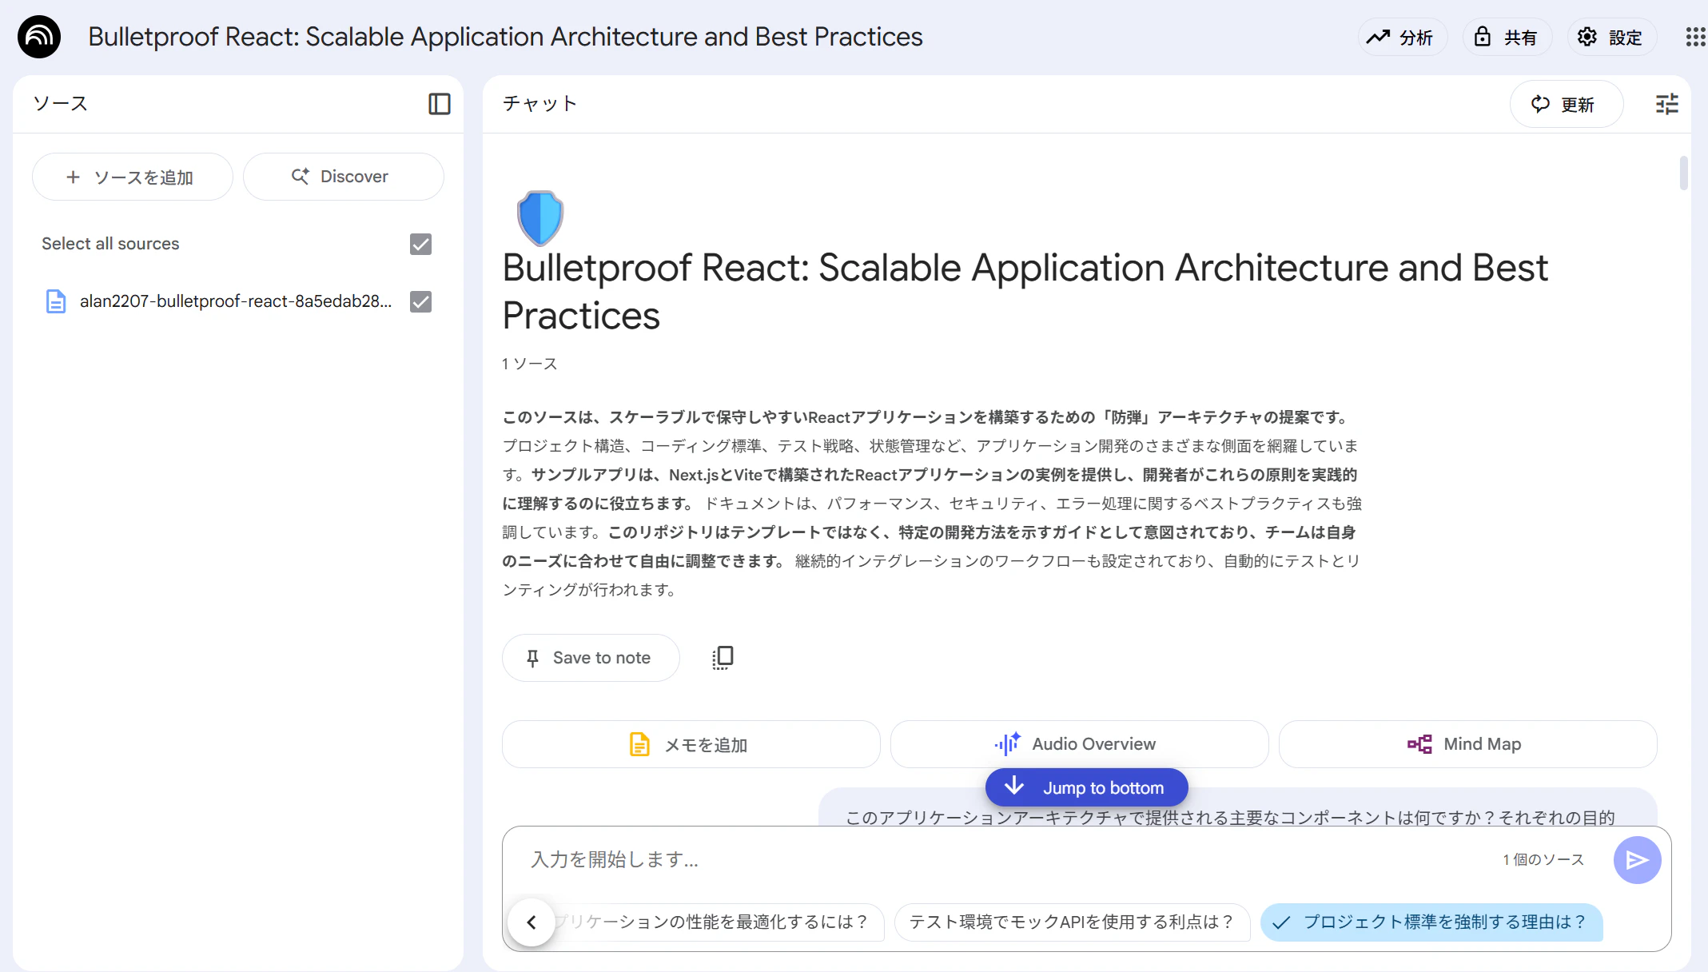Click the ソースを追加 button
This screenshot has height=972, width=1708.
tap(133, 177)
